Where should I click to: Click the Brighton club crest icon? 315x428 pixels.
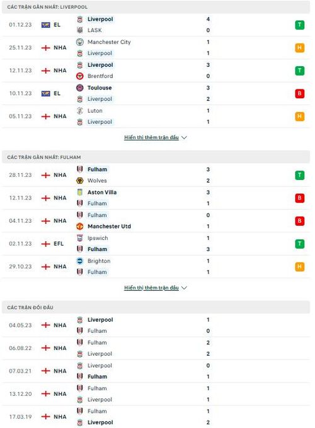point(80,261)
